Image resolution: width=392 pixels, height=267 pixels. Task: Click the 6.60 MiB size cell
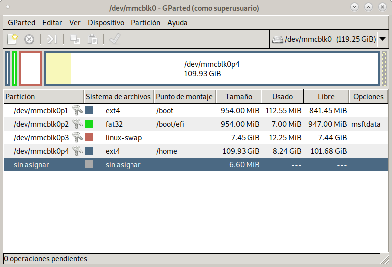[244, 165]
